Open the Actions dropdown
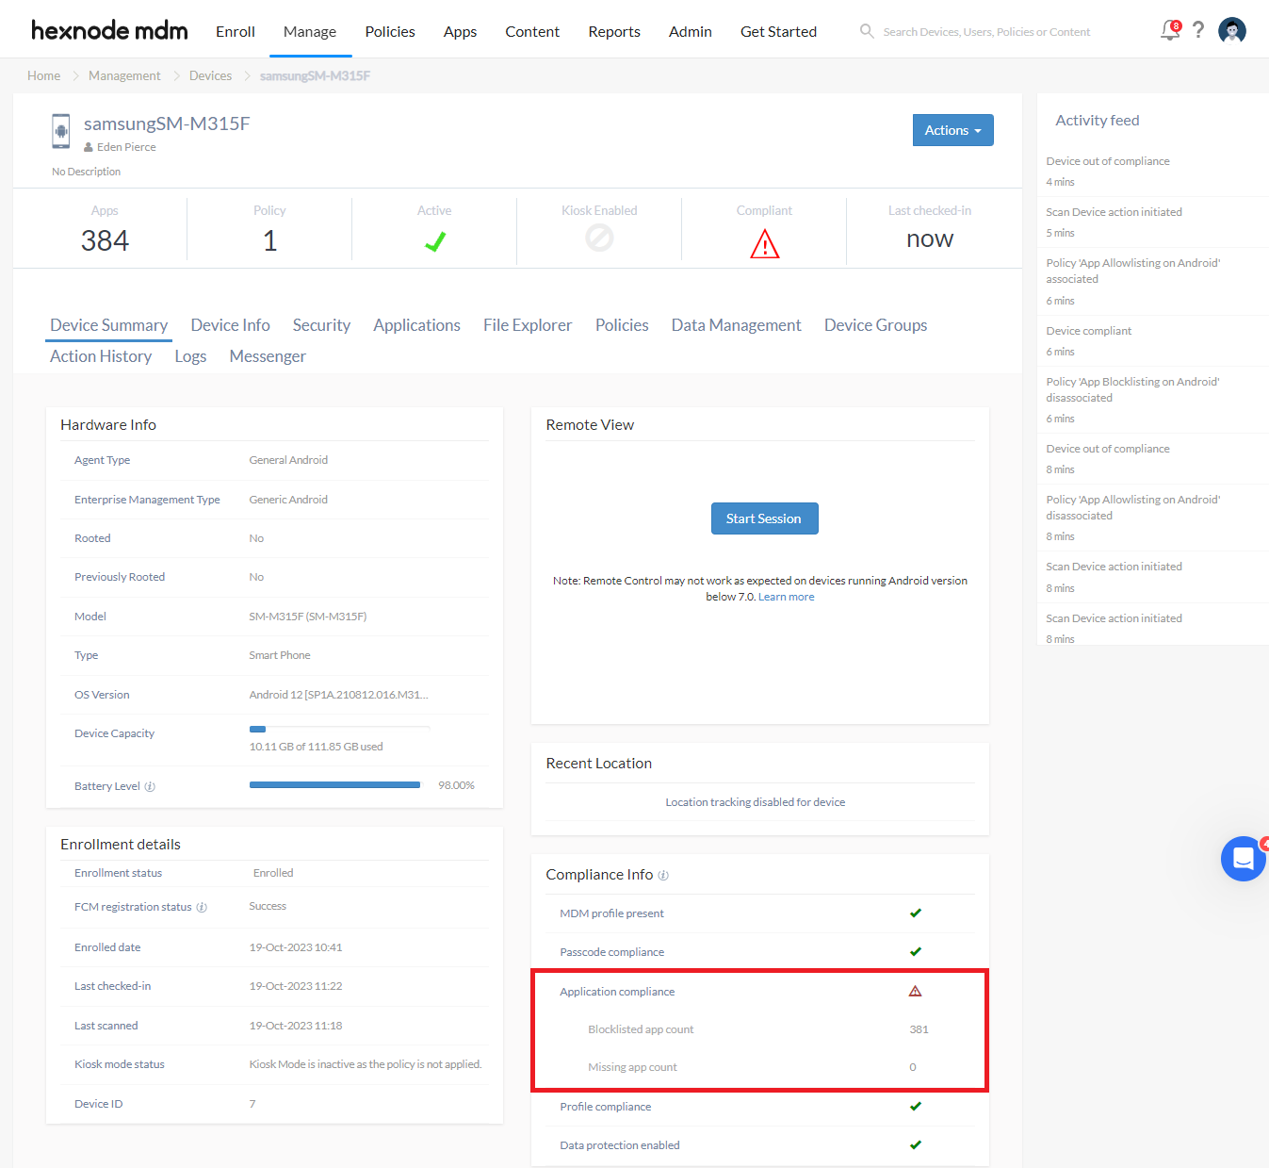Image resolution: width=1269 pixels, height=1168 pixels. (953, 130)
